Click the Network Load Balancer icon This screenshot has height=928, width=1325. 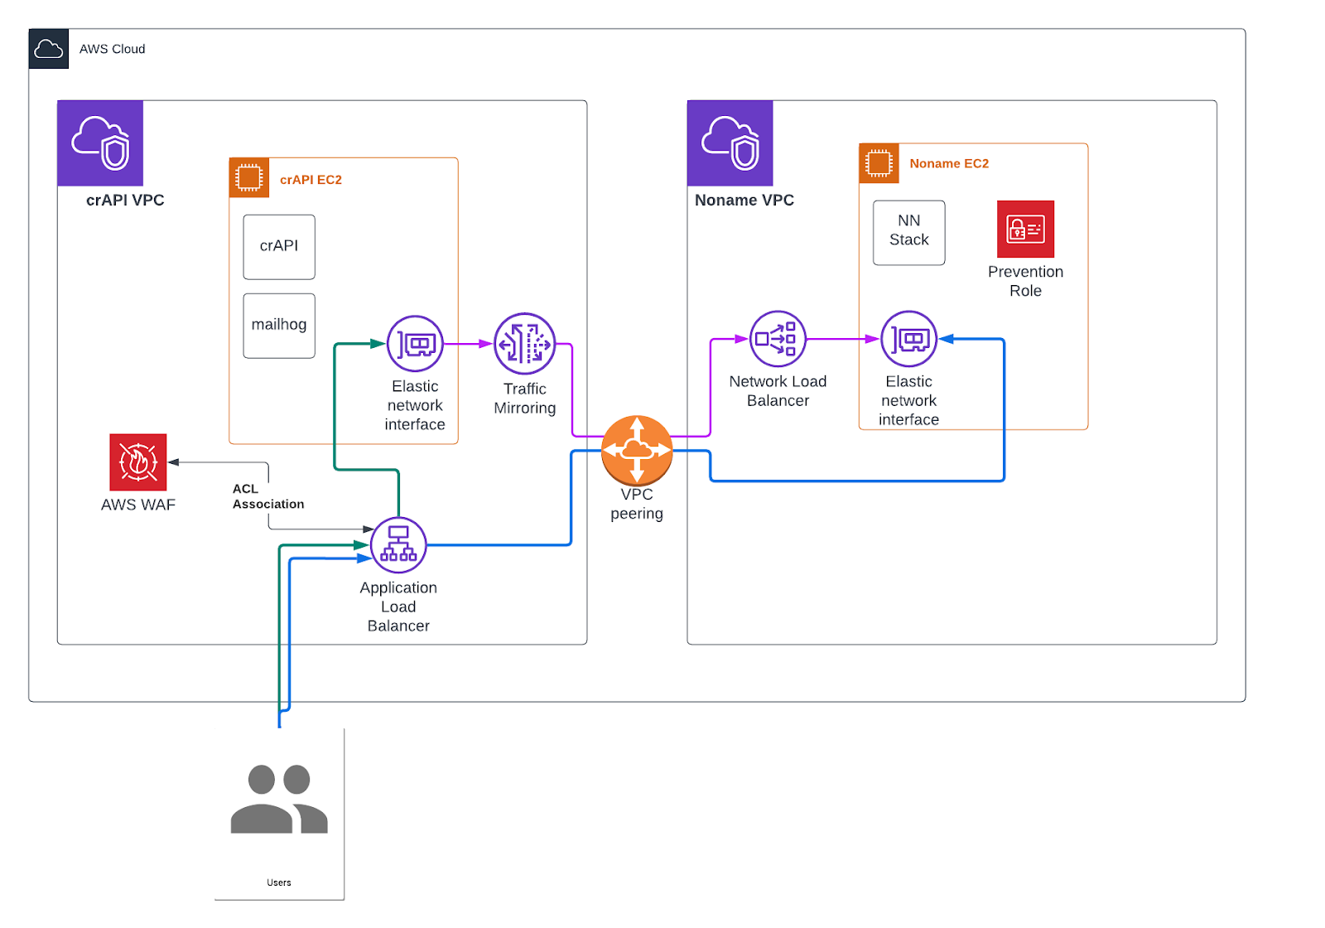pyautogui.click(x=778, y=339)
